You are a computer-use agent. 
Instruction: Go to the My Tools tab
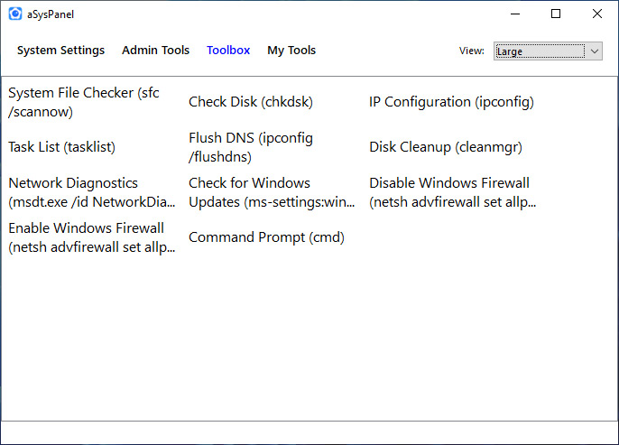click(291, 51)
